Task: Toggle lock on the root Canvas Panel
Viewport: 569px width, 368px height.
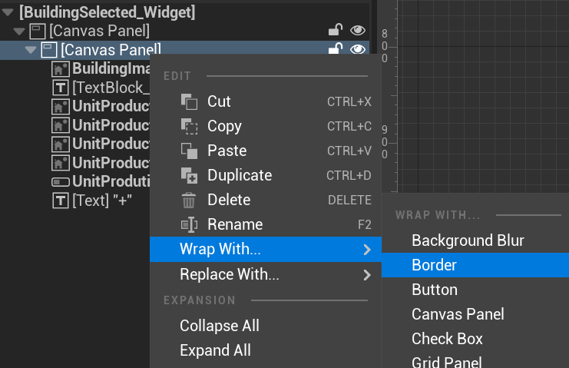Action: coord(335,31)
